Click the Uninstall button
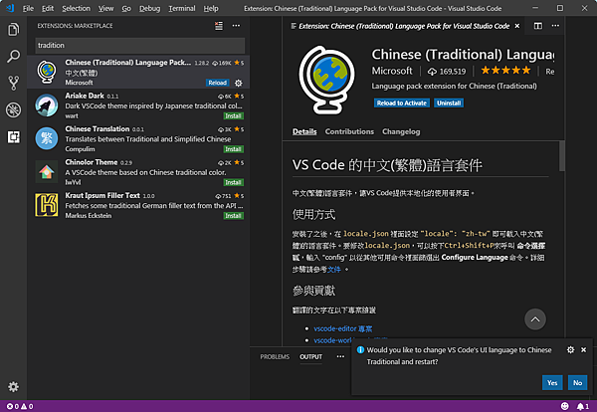This screenshot has height=412, width=597. tap(449, 103)
